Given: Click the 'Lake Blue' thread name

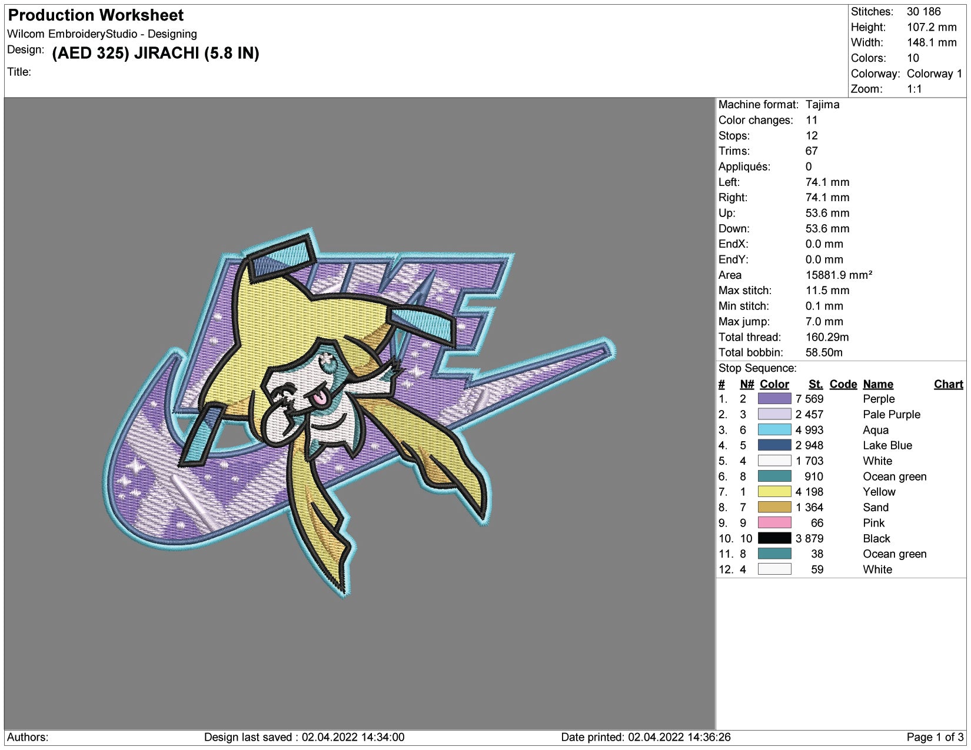Looking at the screenshot, I should [887, 445].
